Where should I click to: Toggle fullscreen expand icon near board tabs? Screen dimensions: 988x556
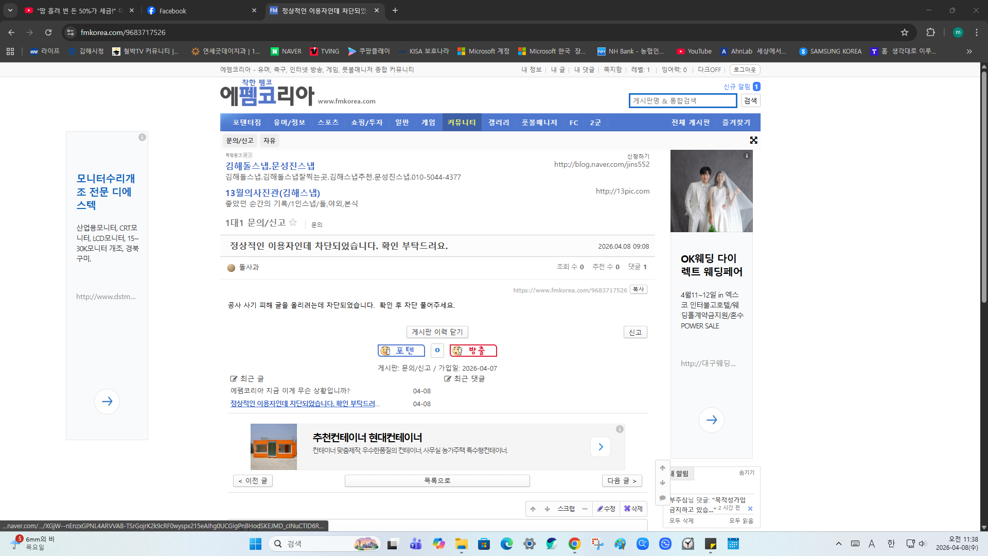[753, 141]
